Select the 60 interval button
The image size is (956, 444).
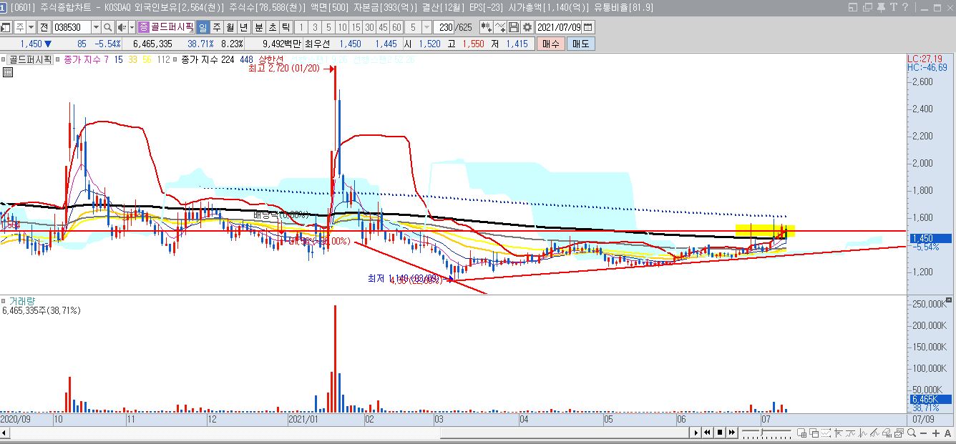click(x=396, y=27)
